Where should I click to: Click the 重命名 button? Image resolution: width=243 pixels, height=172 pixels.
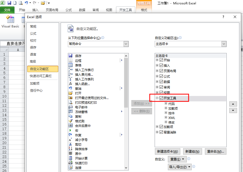(216, 152)
